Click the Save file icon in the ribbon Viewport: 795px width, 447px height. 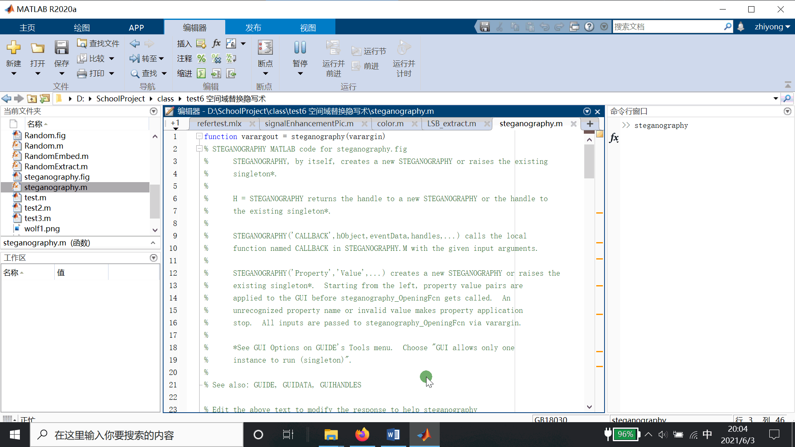pos(61,48)
